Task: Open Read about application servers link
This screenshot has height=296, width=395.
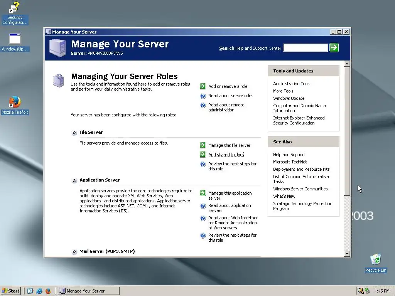Action: point(230,208)
